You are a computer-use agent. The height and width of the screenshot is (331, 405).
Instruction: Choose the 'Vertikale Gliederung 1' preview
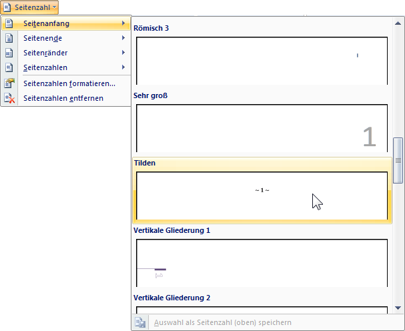tap(262, 262)
